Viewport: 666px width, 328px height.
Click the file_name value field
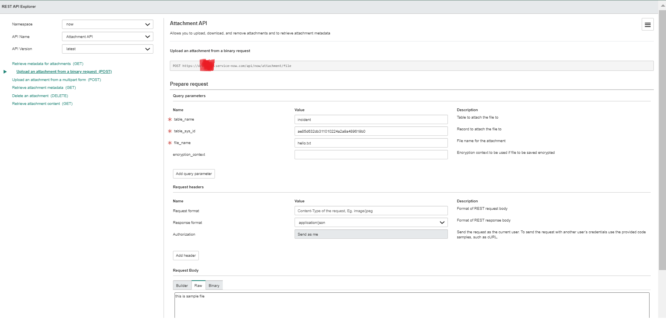coord(371,143)
